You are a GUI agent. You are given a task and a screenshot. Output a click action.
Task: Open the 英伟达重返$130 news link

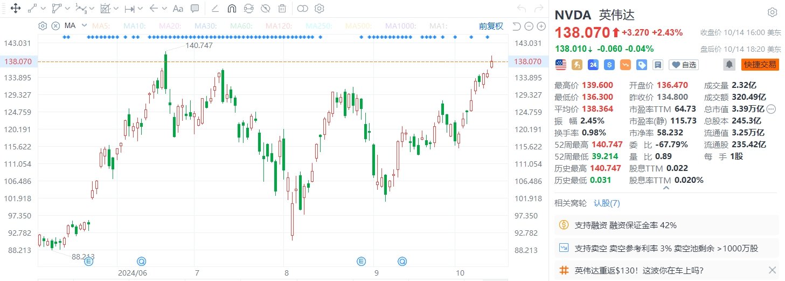(638, 270)
